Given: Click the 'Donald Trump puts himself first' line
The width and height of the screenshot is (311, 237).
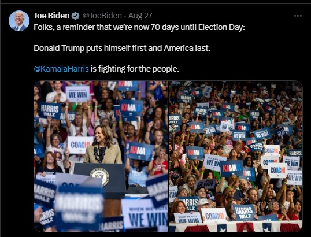Looking at the screenshot, I should pos(122,48).
